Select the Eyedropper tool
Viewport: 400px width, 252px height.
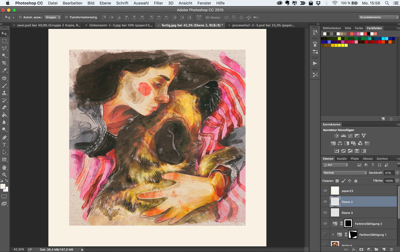4,70
